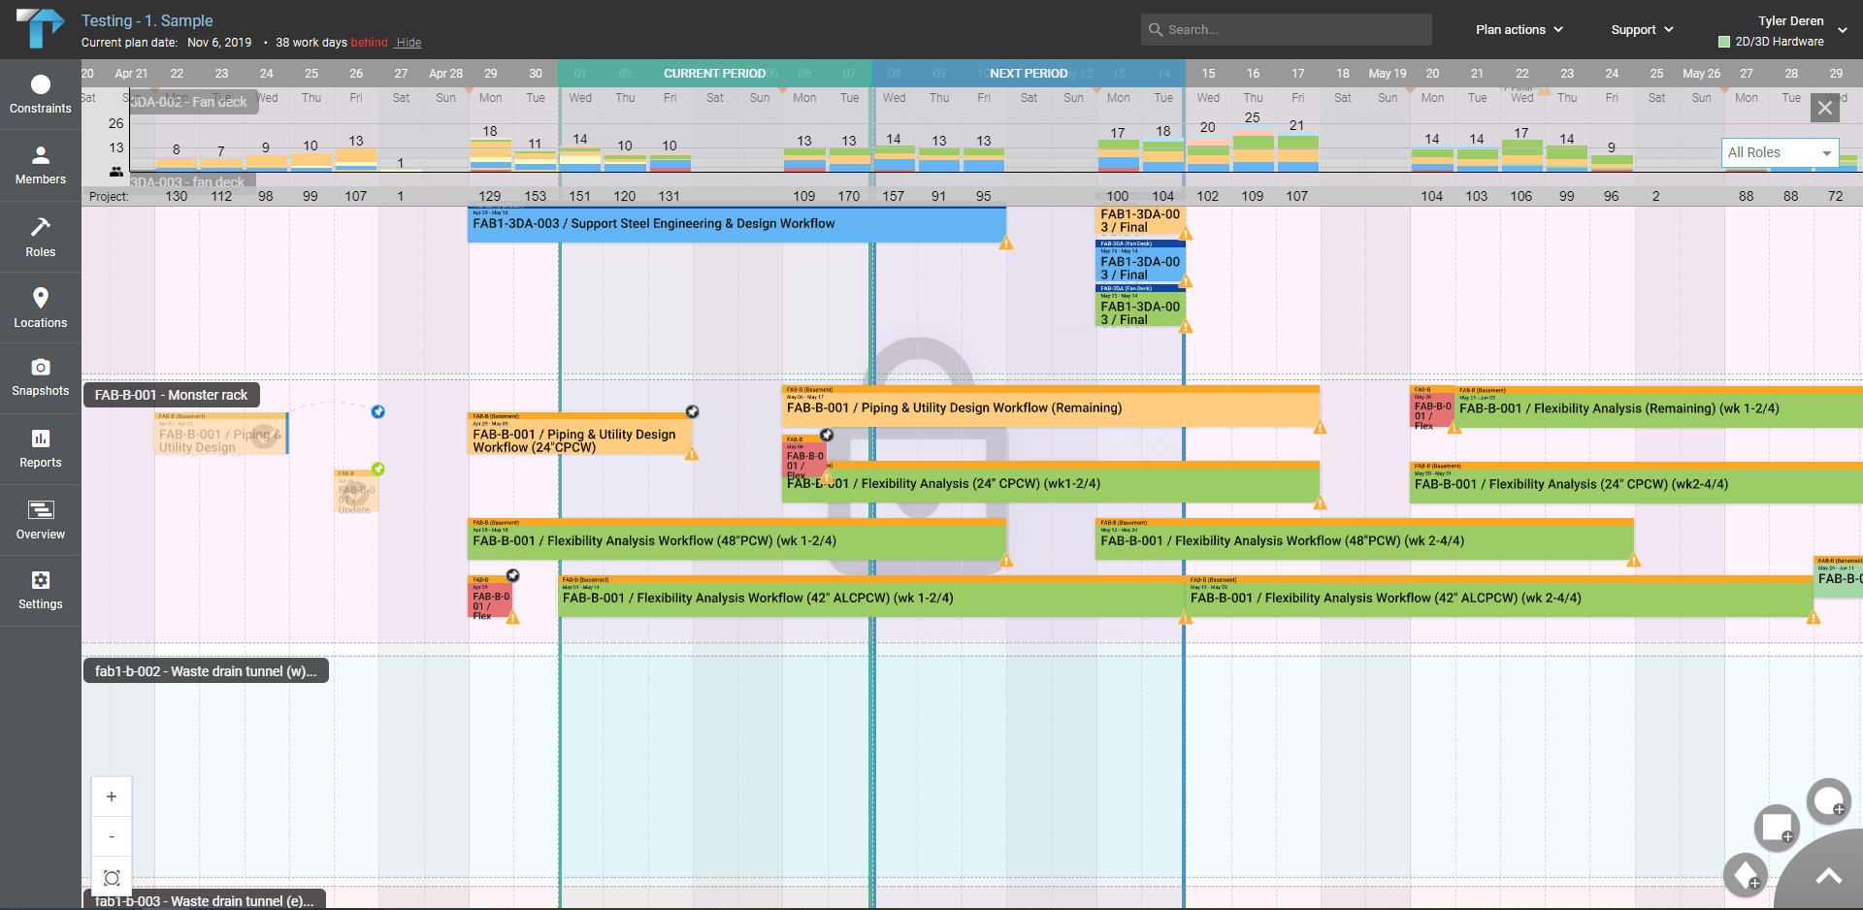The width and height of the screenshot is (1863, 910).
Task: Open the Plan actions menu
Action: pyautogui.click(x=1517, y=29)
